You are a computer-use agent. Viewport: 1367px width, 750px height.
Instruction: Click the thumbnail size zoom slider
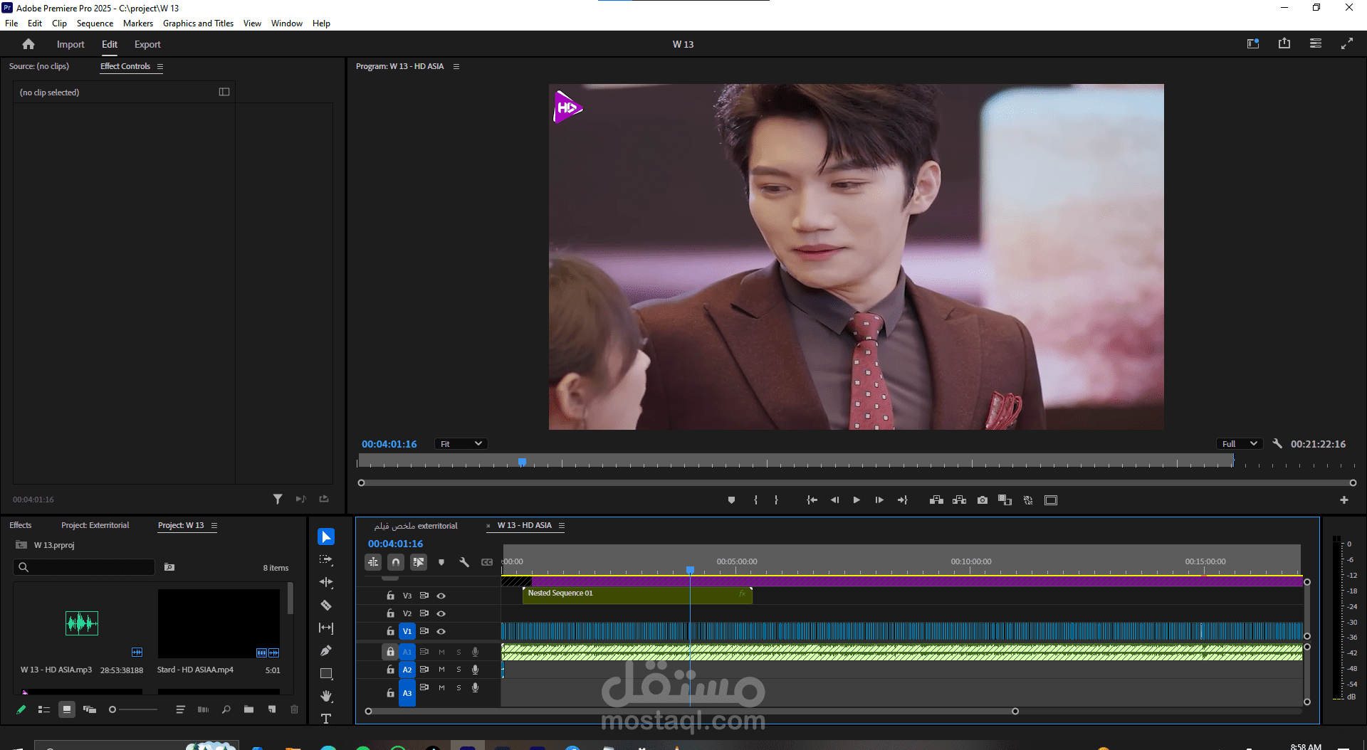click(132, 709)
